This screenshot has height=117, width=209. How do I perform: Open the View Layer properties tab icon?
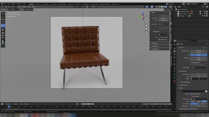tap(174, 54)
